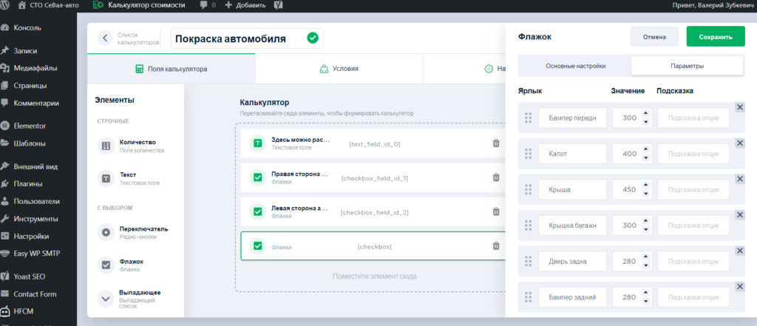Open Калькулятор стоимости in admin bar
This screenshot has width=757, height=326.
pos(139,5)
